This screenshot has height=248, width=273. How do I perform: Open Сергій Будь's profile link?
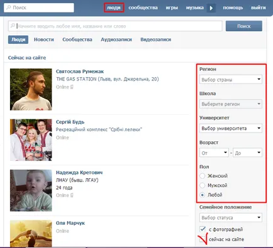70,122
